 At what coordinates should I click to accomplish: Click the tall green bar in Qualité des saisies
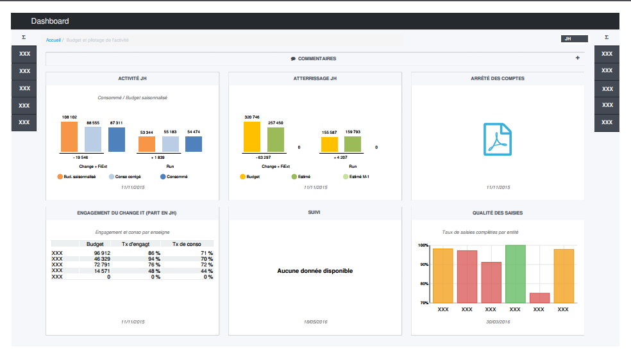tap(516, 274)
